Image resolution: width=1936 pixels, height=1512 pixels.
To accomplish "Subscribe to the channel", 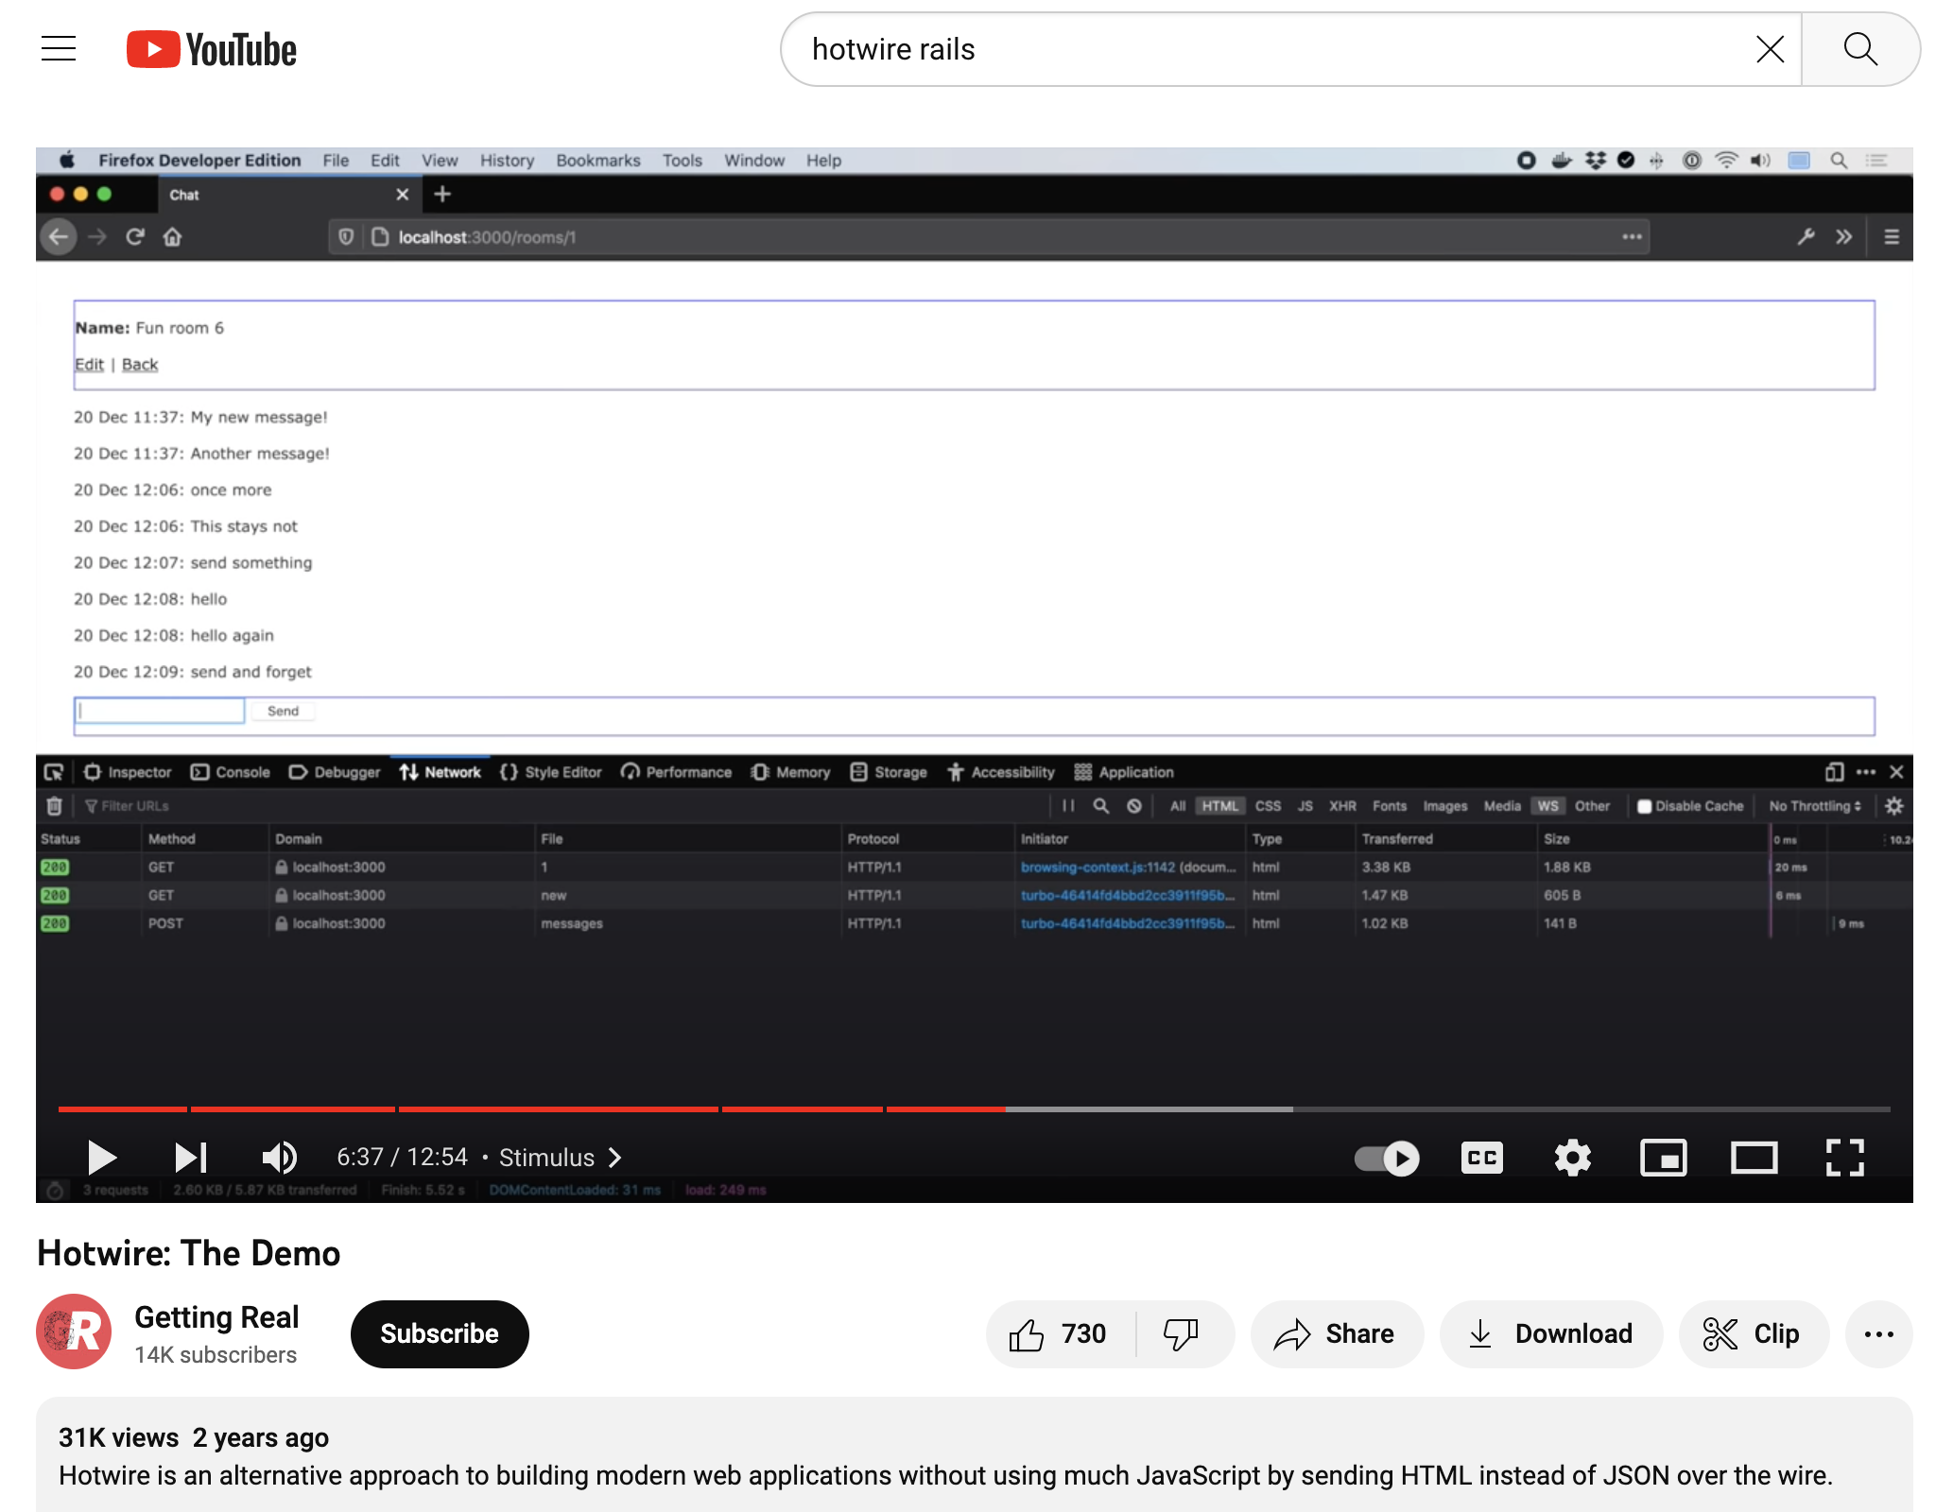I will [x=440, y=1333].
